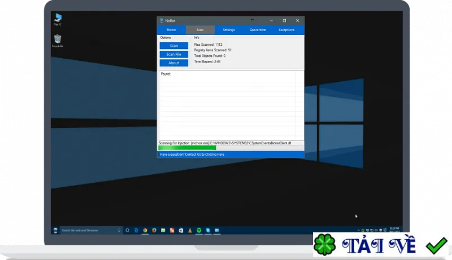Click the Scan File button

click(174, 54)
